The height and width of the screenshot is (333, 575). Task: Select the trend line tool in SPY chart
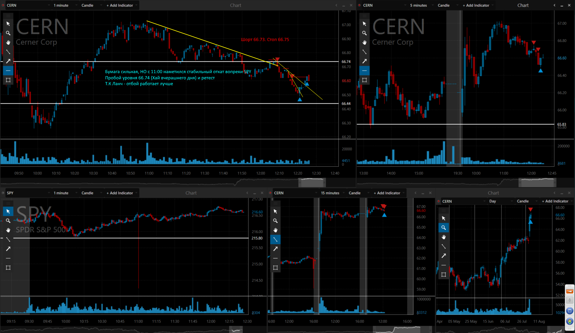coord(8,239)
